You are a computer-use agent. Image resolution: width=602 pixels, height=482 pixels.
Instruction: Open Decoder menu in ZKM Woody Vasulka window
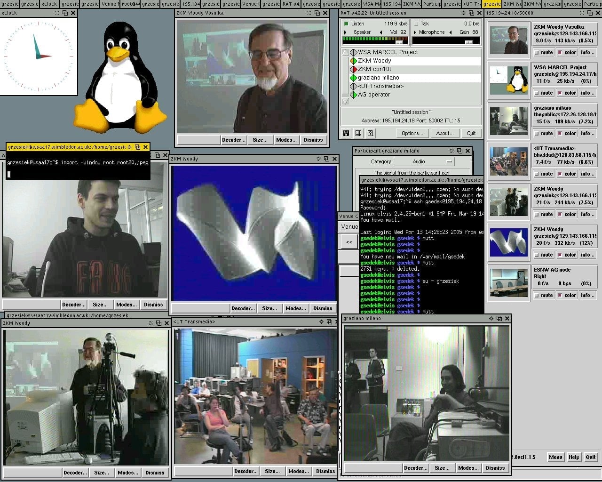(234, 140)
